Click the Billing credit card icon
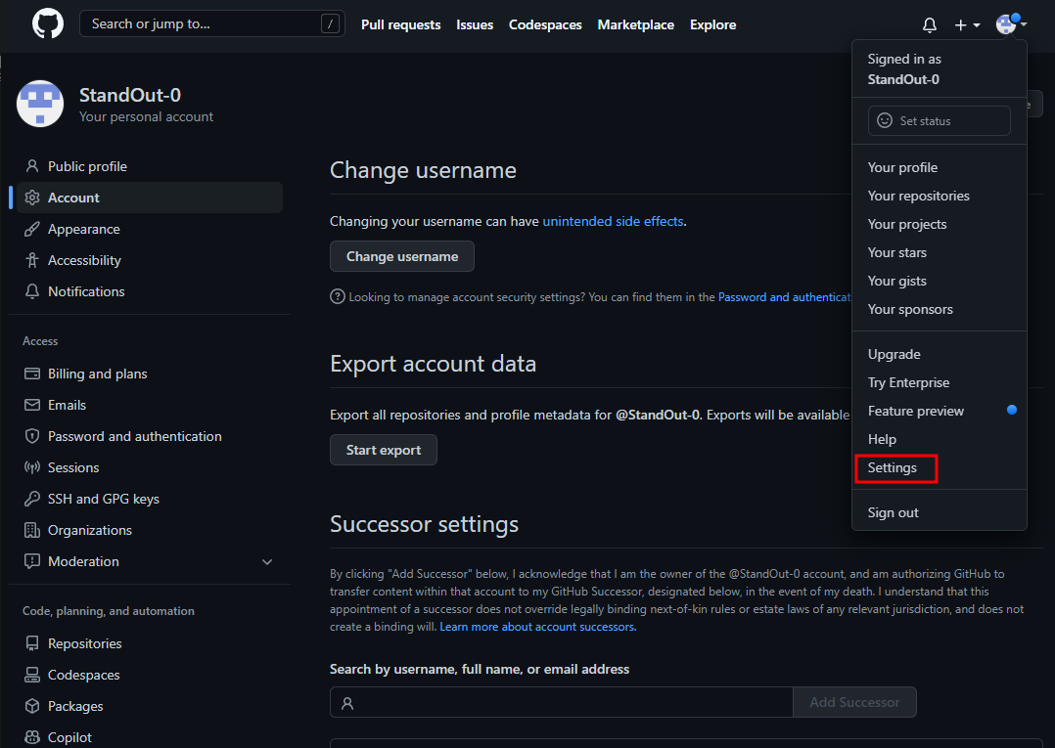The height and width of the screenshot is (748, 1055). click(31, 374)
